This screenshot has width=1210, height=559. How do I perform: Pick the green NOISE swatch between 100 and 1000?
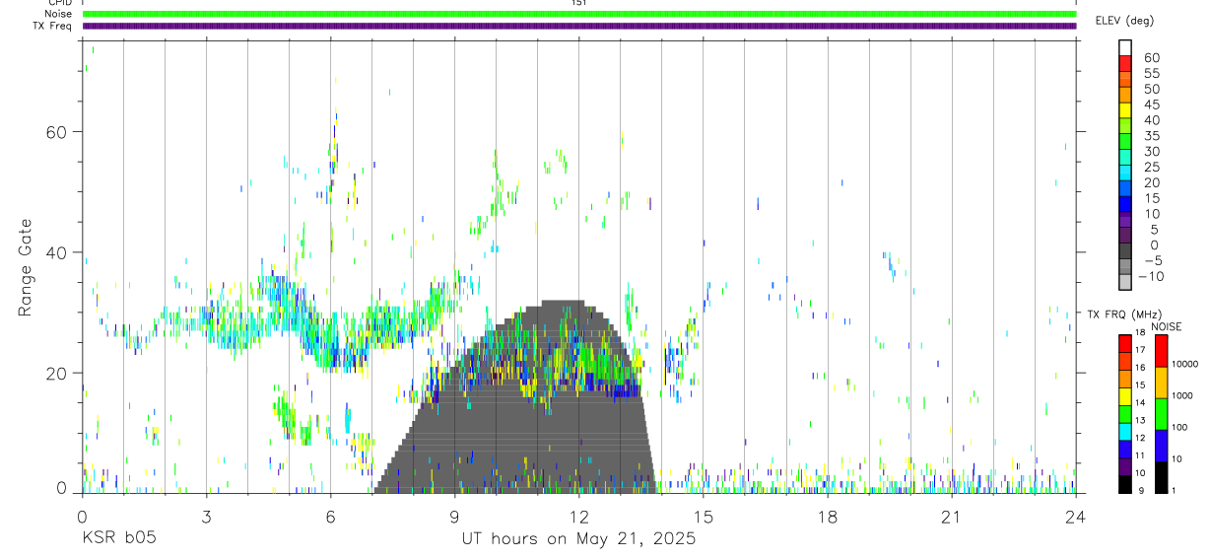(x=1161, y=414)
